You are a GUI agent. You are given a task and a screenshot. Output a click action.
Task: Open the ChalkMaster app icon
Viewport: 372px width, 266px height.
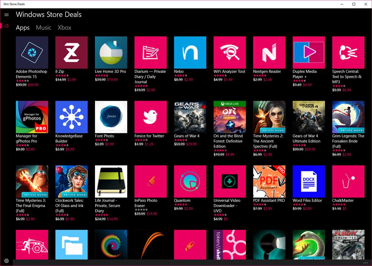348,181
